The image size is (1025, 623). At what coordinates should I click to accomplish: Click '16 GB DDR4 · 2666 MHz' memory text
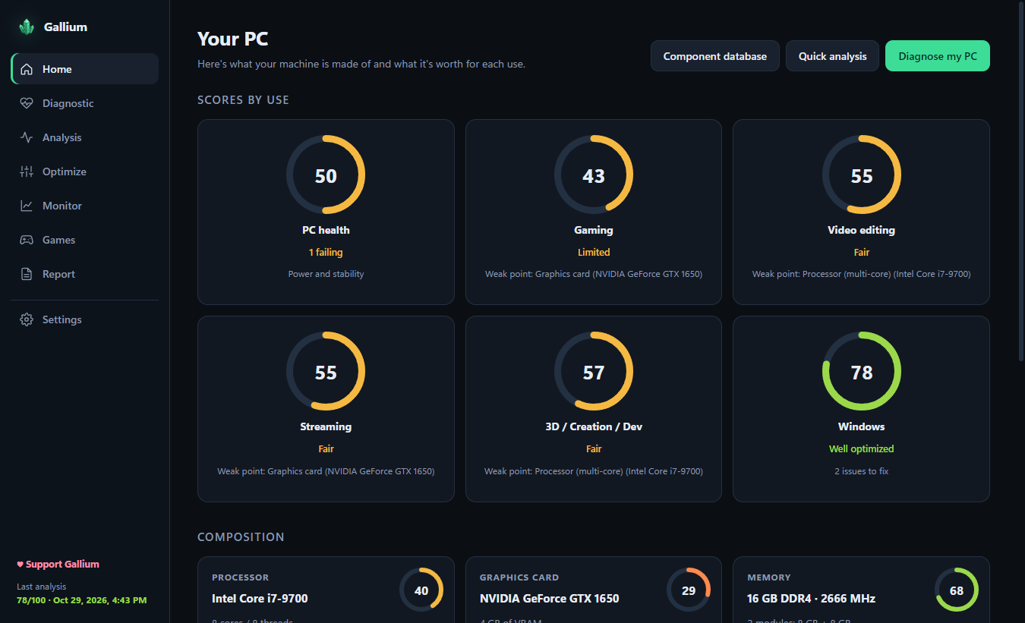tap(811, 598)
